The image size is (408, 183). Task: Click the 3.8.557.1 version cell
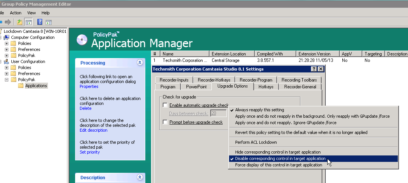[265, 60]
